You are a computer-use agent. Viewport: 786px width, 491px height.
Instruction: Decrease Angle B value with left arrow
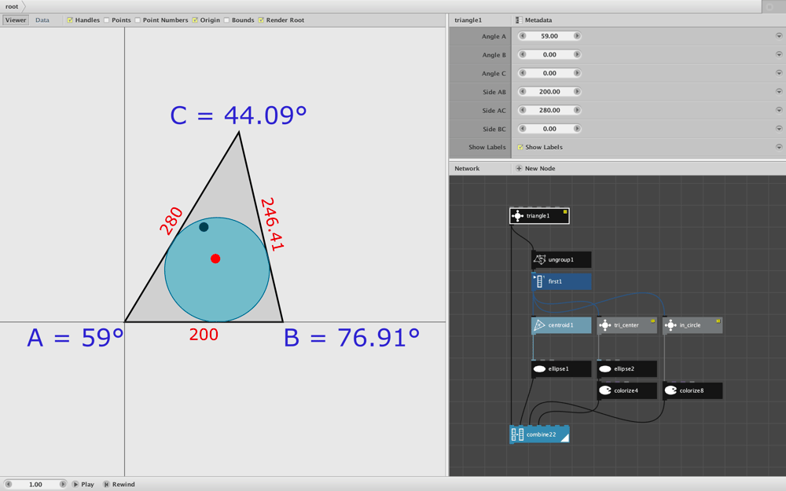point(523,55)
